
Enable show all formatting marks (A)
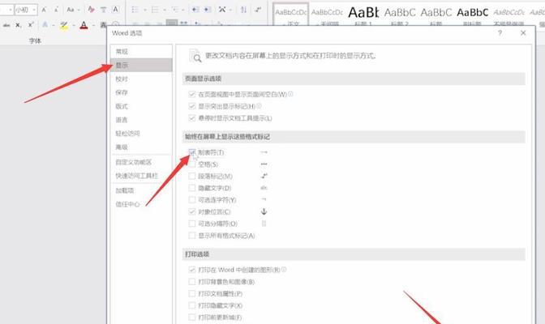(192, 236)
